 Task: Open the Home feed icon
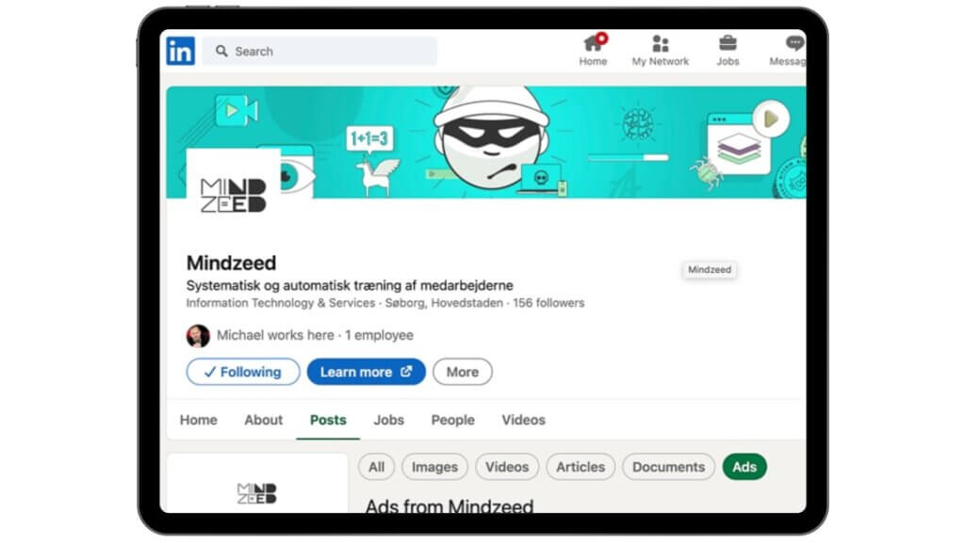pyautogui.click(x=594, y=43)
